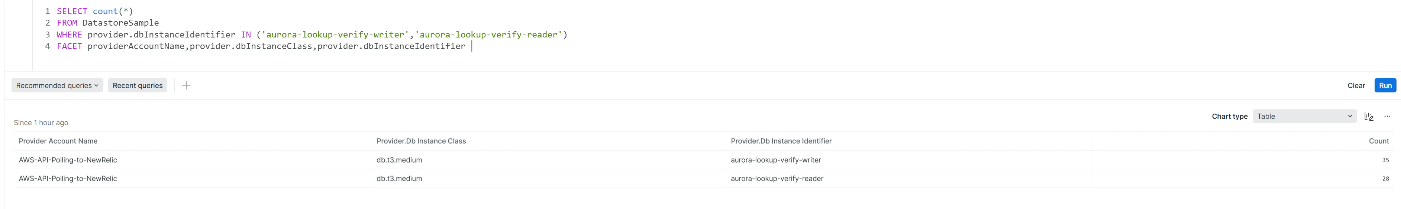The height and width of the screenshot is (209, 1401).
Task: Click the Chart type label
Action: tap(1229, 116)
